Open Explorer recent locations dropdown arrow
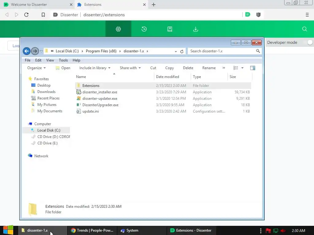The image size is (314, 235). pos(41,51)
